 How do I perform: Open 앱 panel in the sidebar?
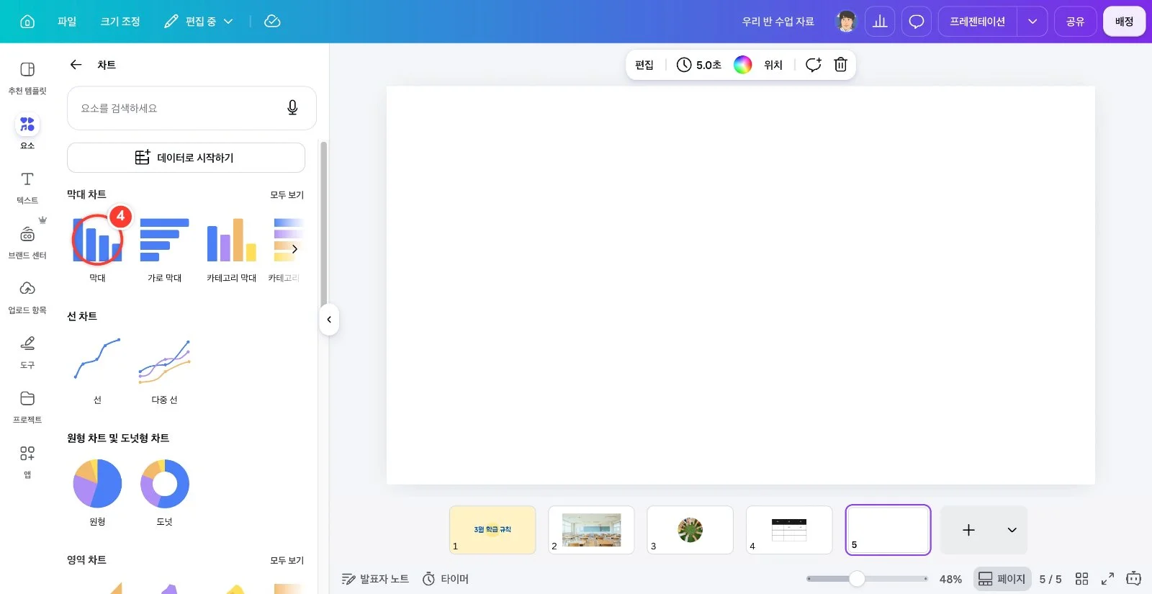pyautogui.click(x=27, y=462)
